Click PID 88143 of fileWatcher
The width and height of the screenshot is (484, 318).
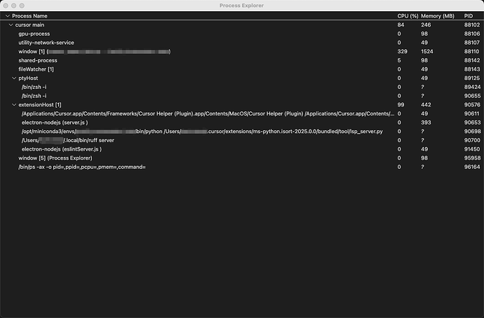[x=472, y=69]
